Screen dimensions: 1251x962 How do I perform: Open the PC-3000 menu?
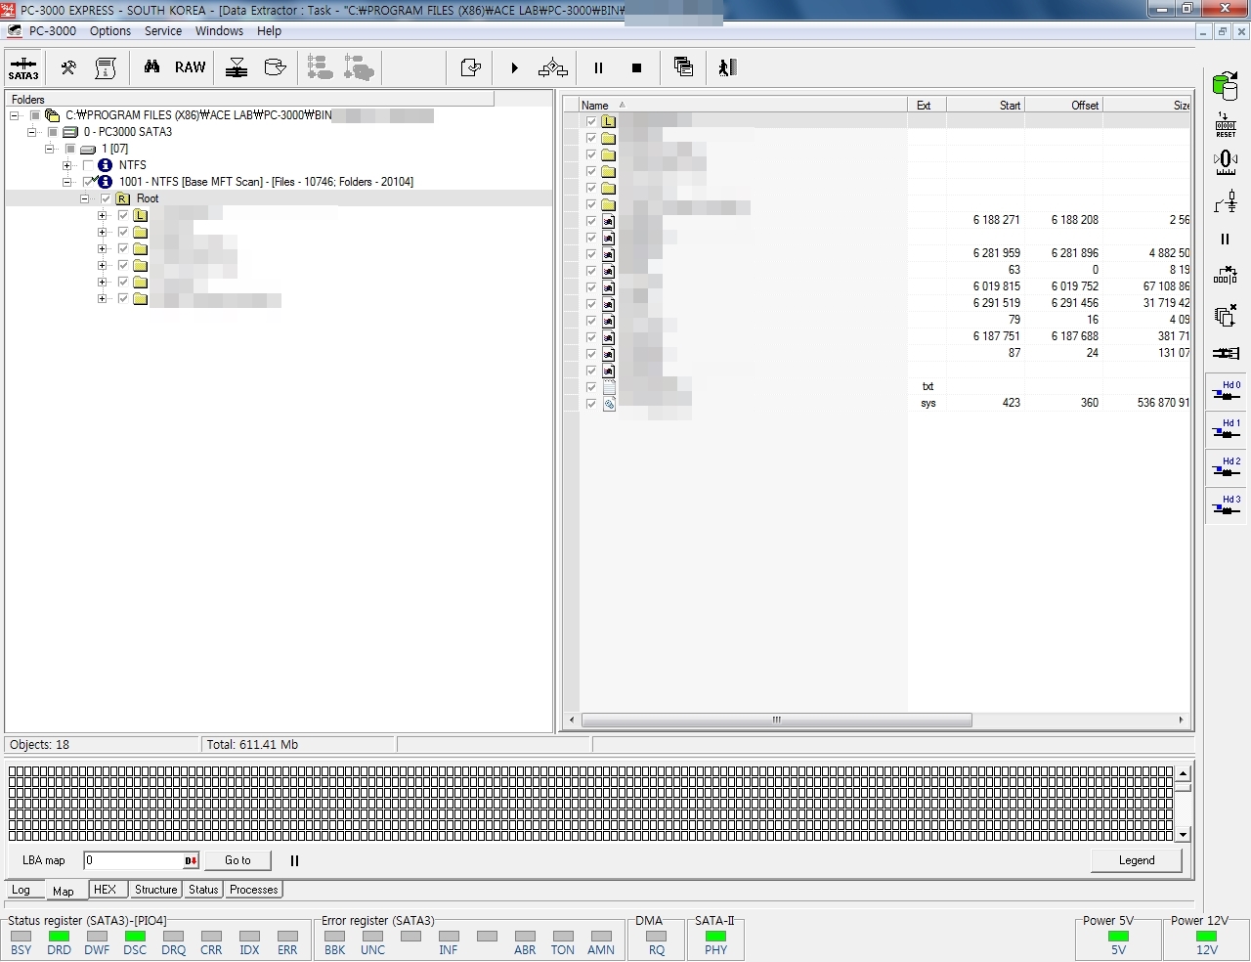(x=53, y=31)
